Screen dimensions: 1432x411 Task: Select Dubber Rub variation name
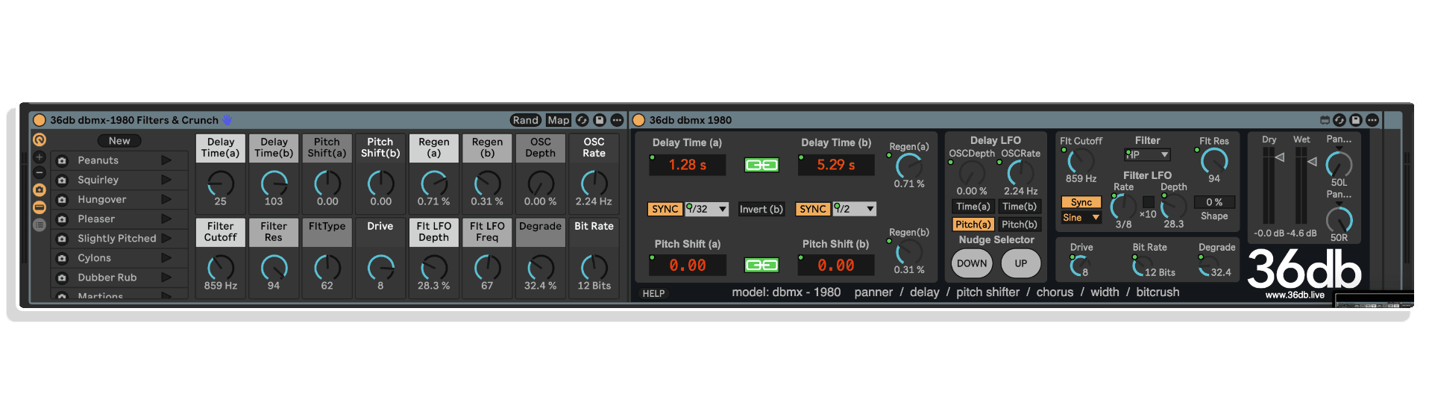(107, 277)
